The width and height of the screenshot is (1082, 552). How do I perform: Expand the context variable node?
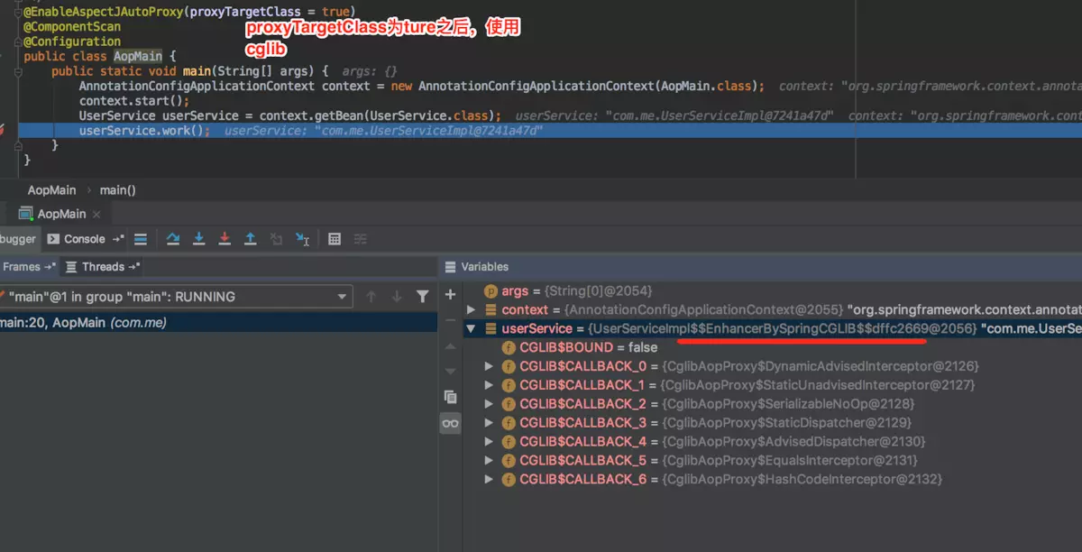coord(470,308)
